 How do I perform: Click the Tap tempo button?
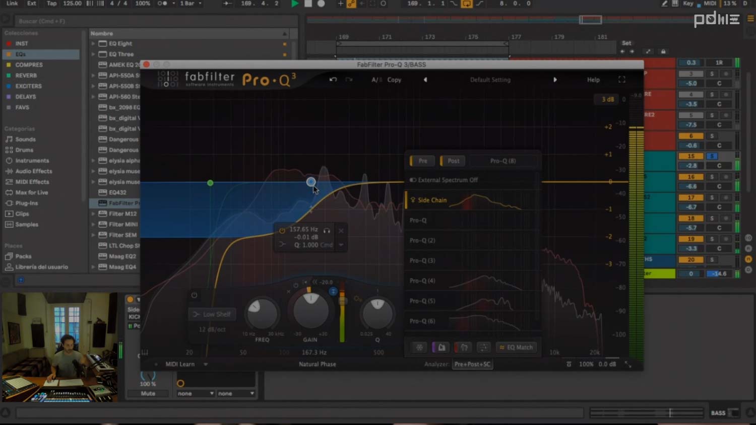point(51,4)
